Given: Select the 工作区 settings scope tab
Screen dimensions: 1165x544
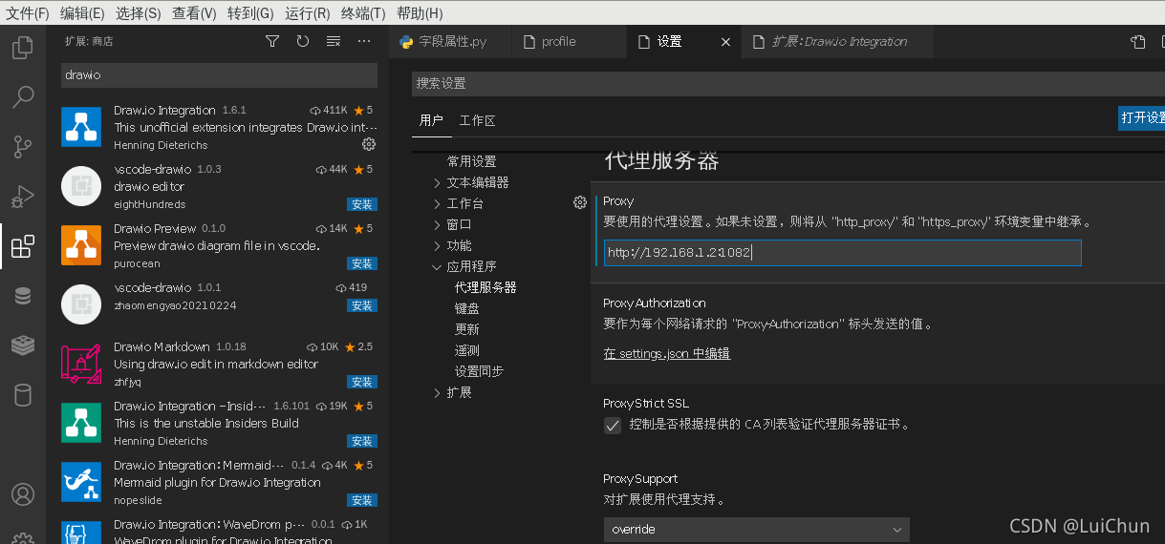Looking at the screenshot, I should pyautogui.click(x=477, y=120).
